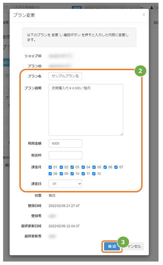Click the プラン名 input field
The width and height of the screenshot is (163, 265).
65,76
